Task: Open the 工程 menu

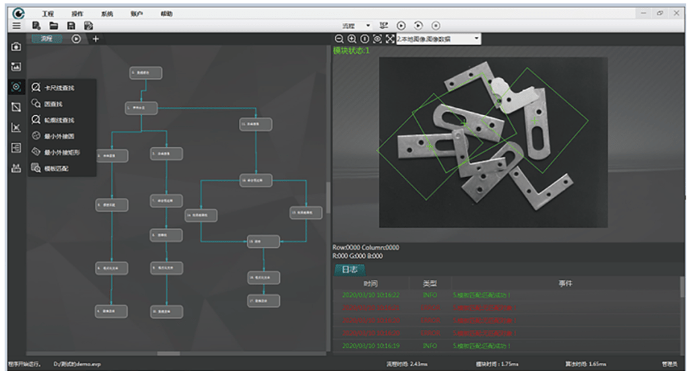Action: [x=47, y=13]
